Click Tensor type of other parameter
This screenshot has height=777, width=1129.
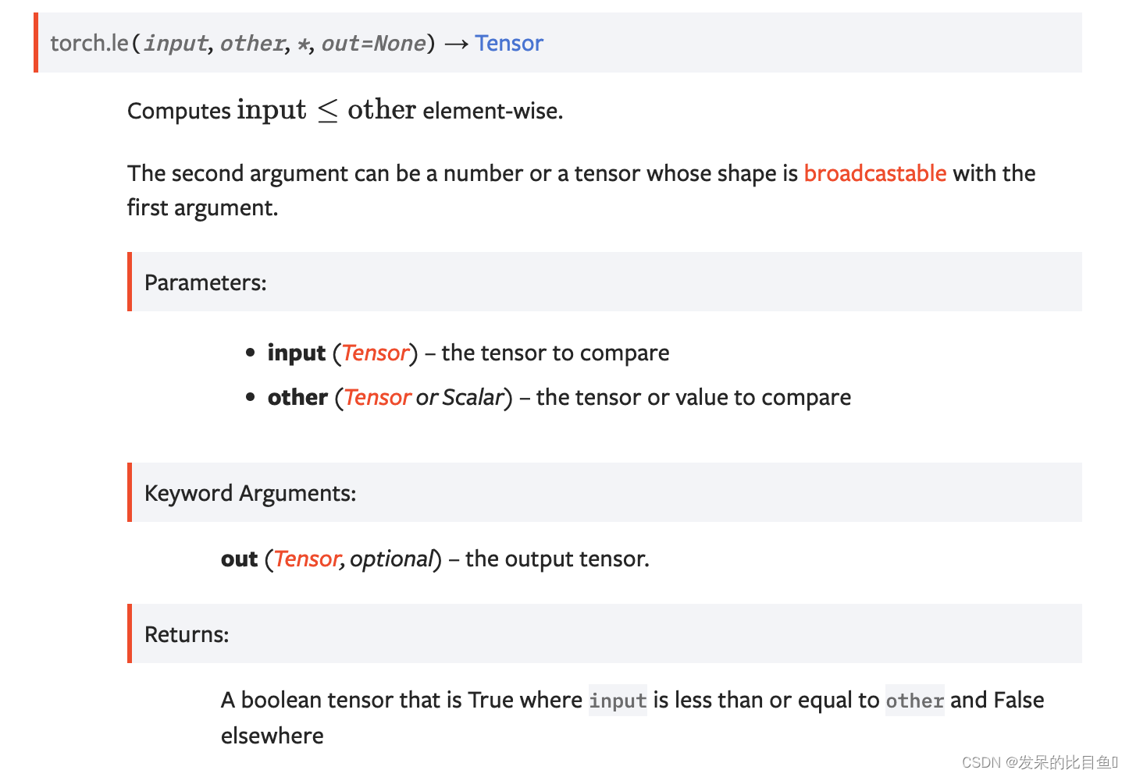point(377,398)
